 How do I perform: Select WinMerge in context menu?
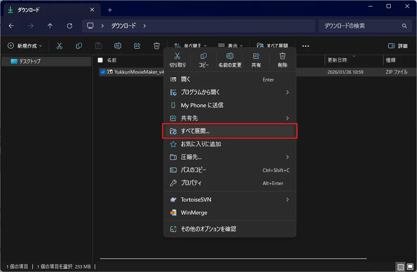tap(230, 213)
